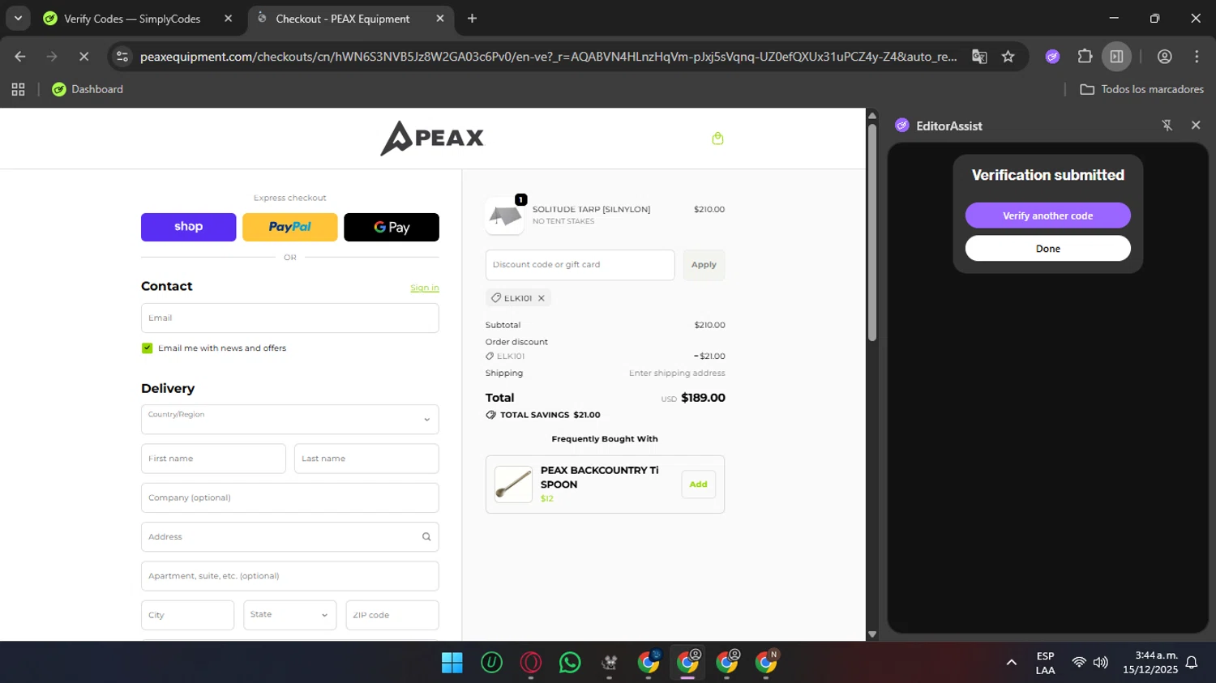Open Todos los marcadores folder

(1141, 89)
